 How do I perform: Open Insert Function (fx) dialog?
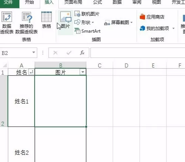pos(82,53)
